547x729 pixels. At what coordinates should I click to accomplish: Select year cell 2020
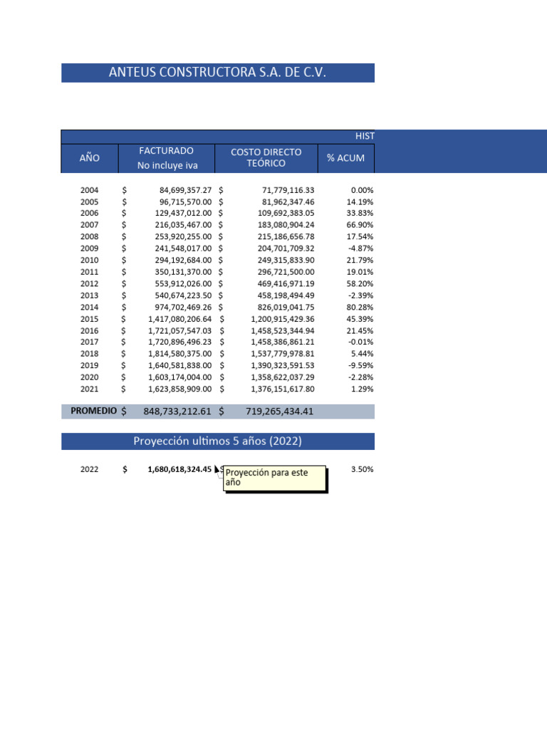click(89, 377)
